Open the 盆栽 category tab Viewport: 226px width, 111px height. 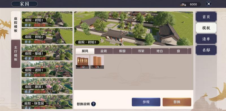pos(104,51)
